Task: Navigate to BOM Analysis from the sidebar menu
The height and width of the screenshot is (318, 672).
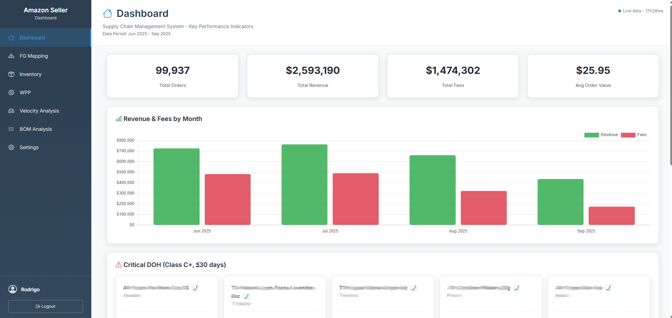Action: click(x=36, y=129)
